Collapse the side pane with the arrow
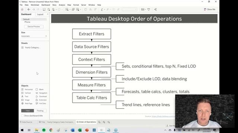238x133 pixels. [x=48, y=14]
